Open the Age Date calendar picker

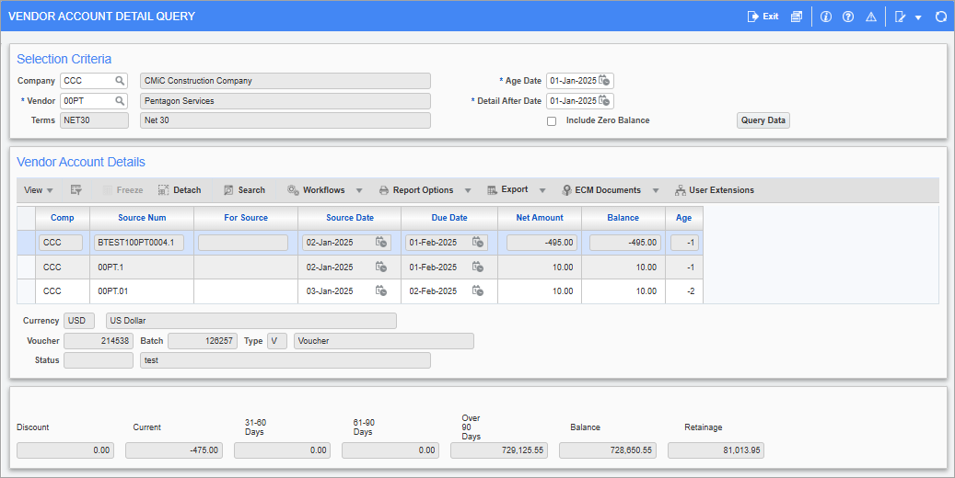pyautogui.click(x=604, y=80)
